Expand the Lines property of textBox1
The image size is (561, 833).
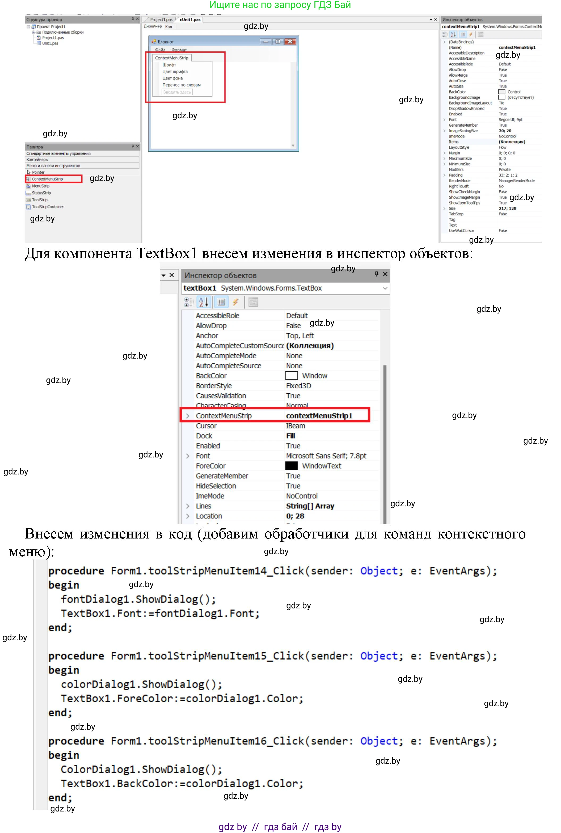point(187,506)
